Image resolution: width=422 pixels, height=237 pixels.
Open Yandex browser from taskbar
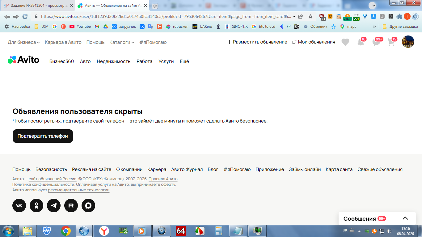coord(104,231)
